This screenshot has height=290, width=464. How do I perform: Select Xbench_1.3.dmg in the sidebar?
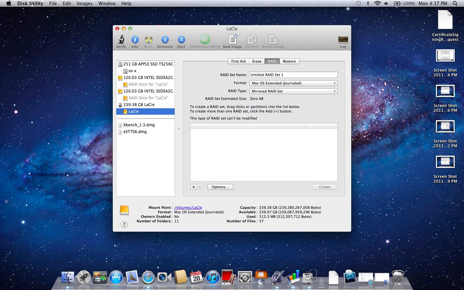[139, 125]
